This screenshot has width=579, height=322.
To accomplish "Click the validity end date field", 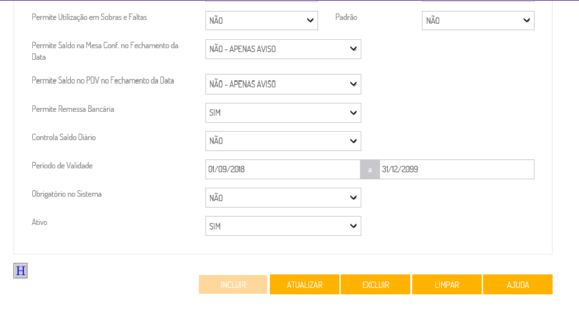I will pos(457,170).
